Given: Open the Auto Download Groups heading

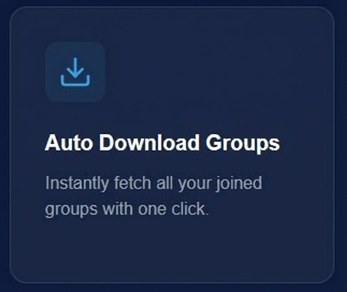Looking at the screenshot, I should [x=162, y=143].
